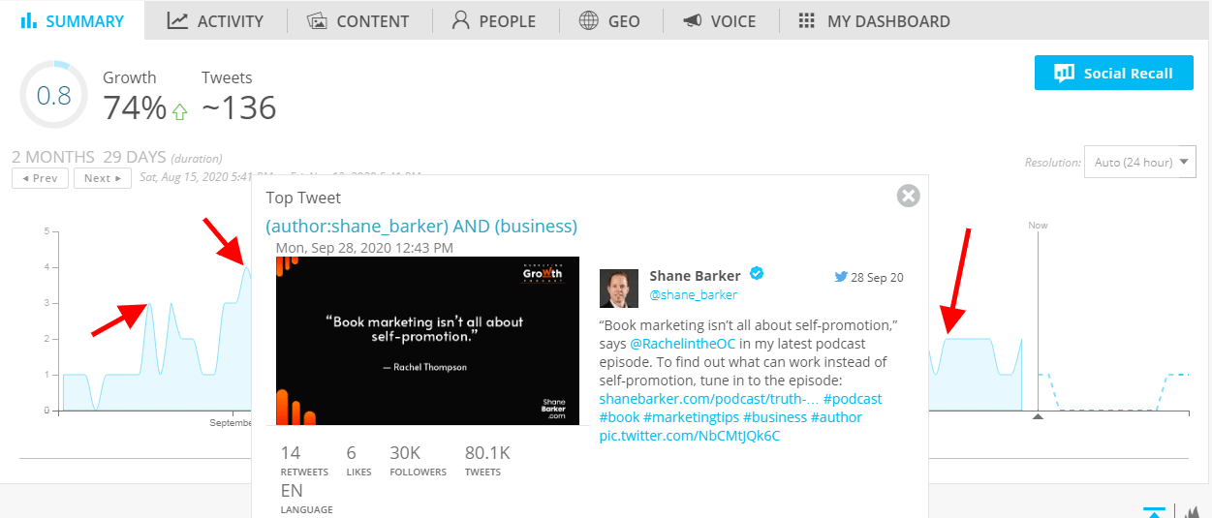Click the 0.8 score circle

tap(53, 95)
